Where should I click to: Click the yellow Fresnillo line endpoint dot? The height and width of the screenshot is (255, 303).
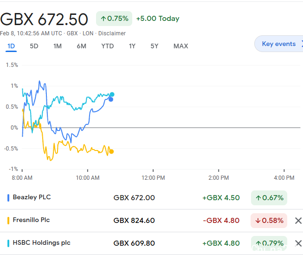[x=111, y=151]
